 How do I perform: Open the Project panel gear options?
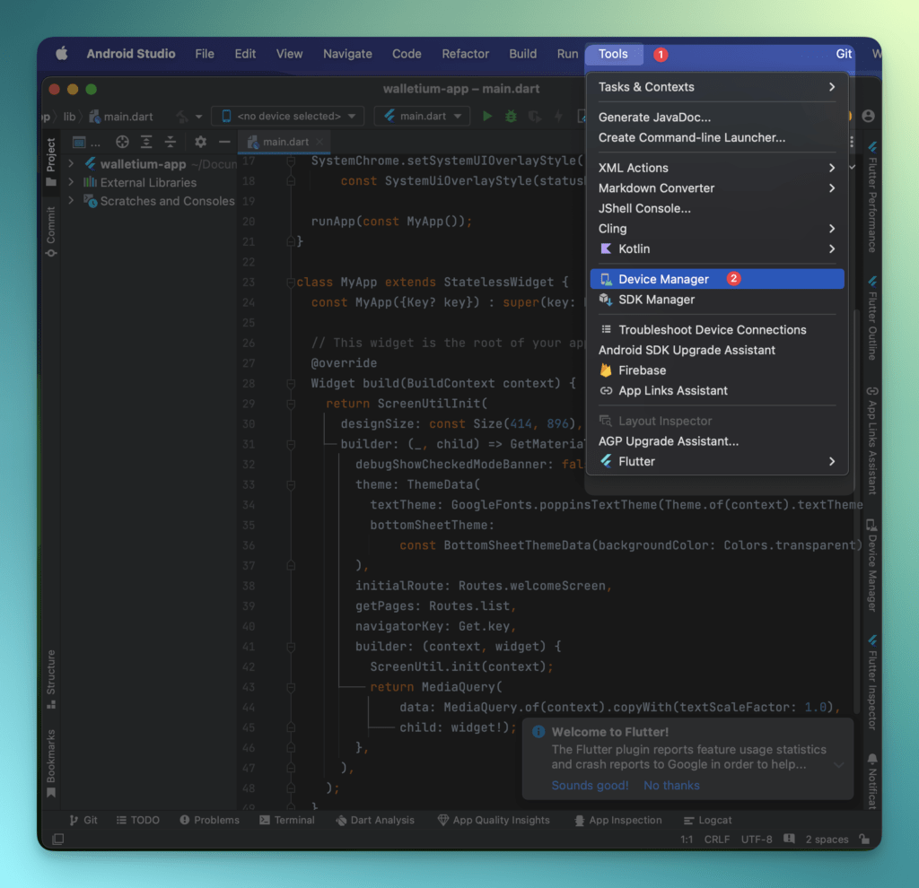tap(200, 142)
